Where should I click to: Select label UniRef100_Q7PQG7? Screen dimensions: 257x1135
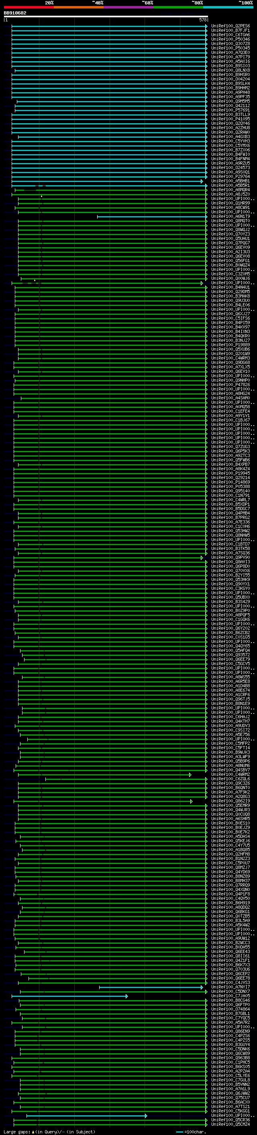click(x=230, y=243)
